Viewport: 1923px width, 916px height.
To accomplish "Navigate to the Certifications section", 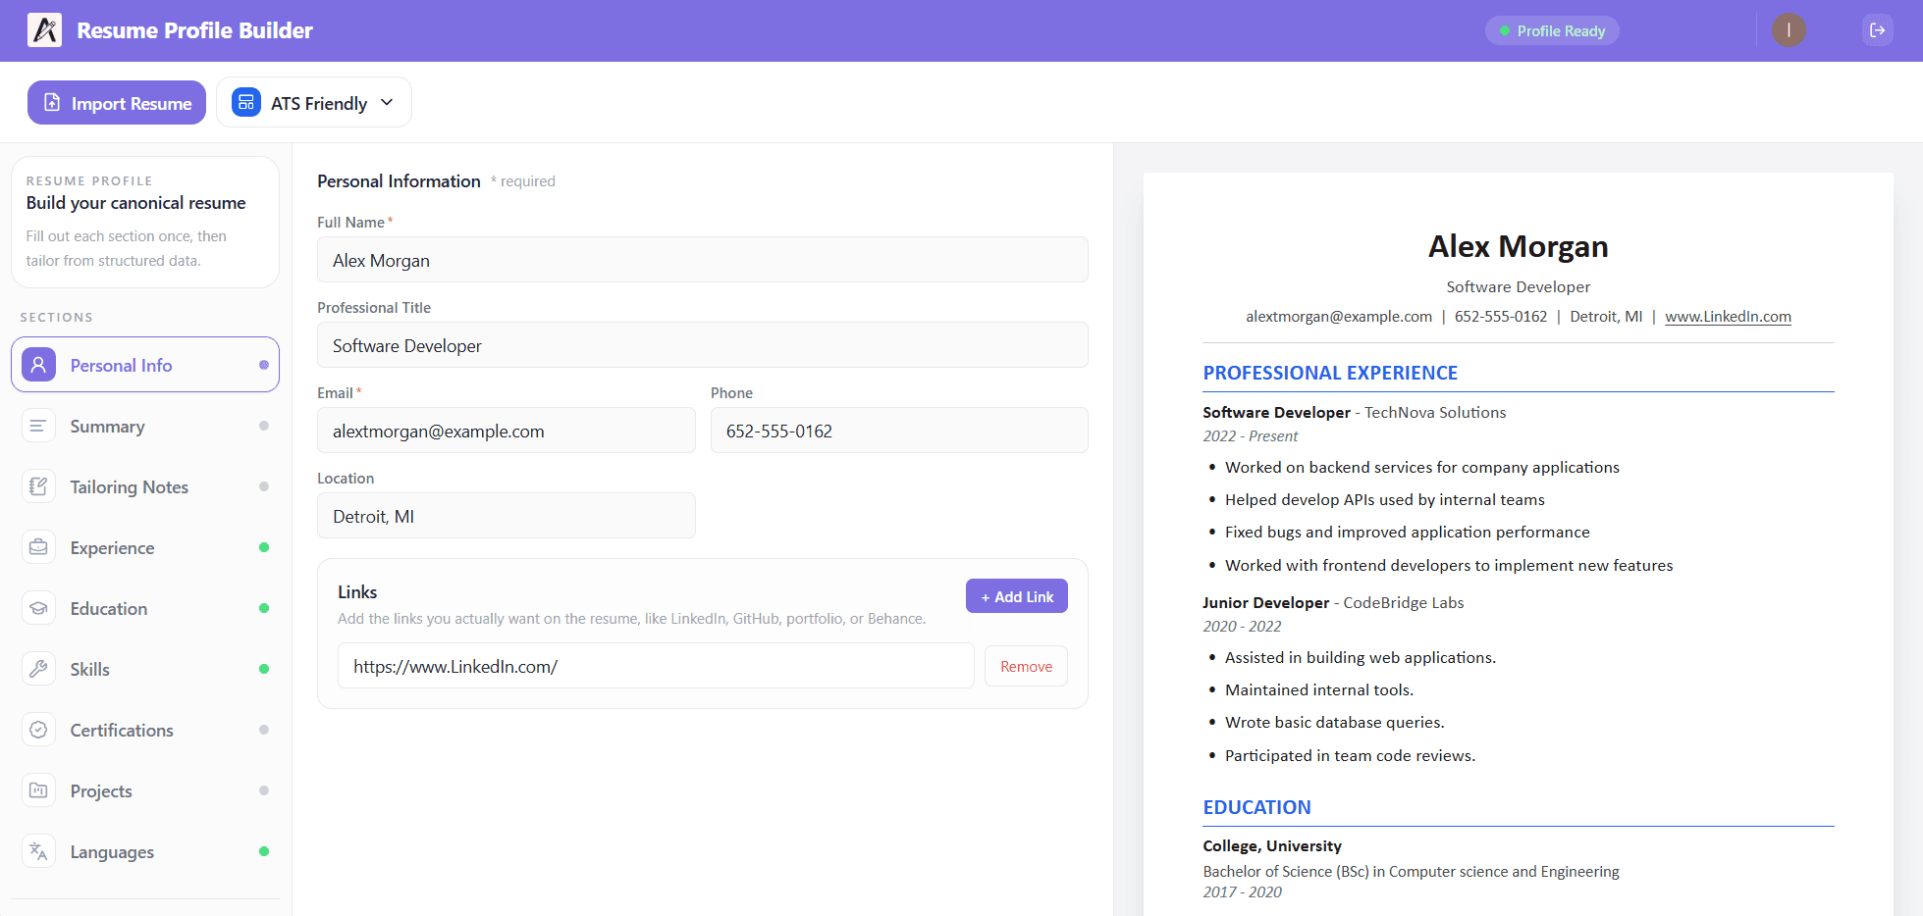I will [121, 730].
